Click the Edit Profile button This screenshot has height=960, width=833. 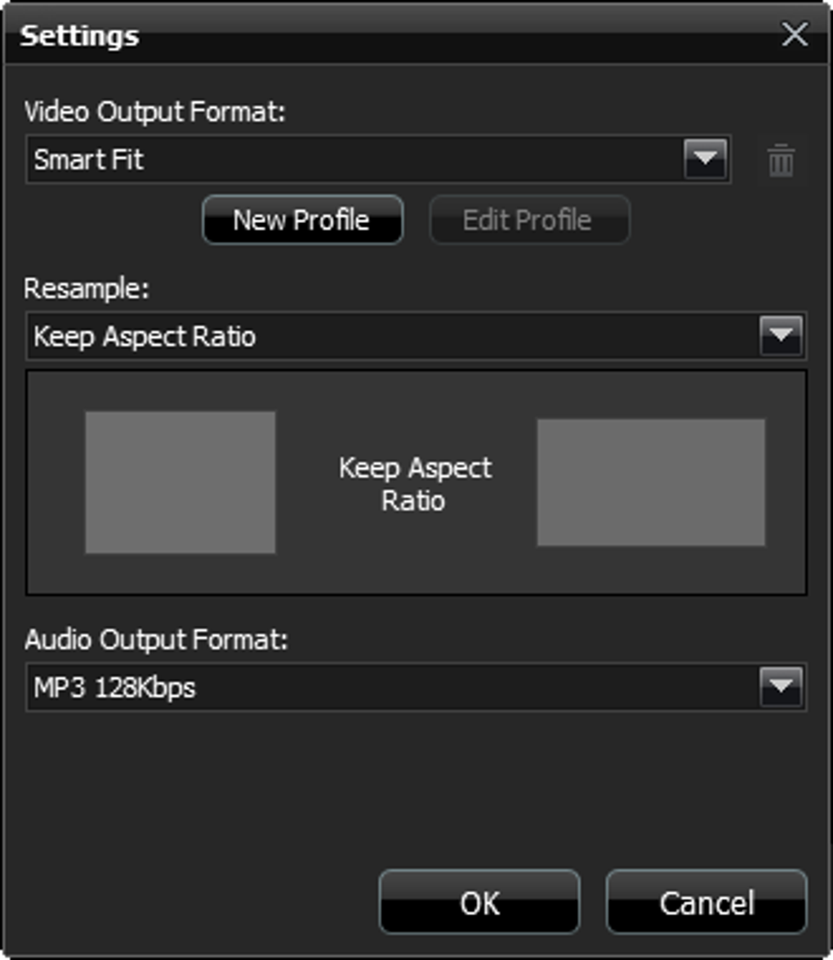[529, 220]
